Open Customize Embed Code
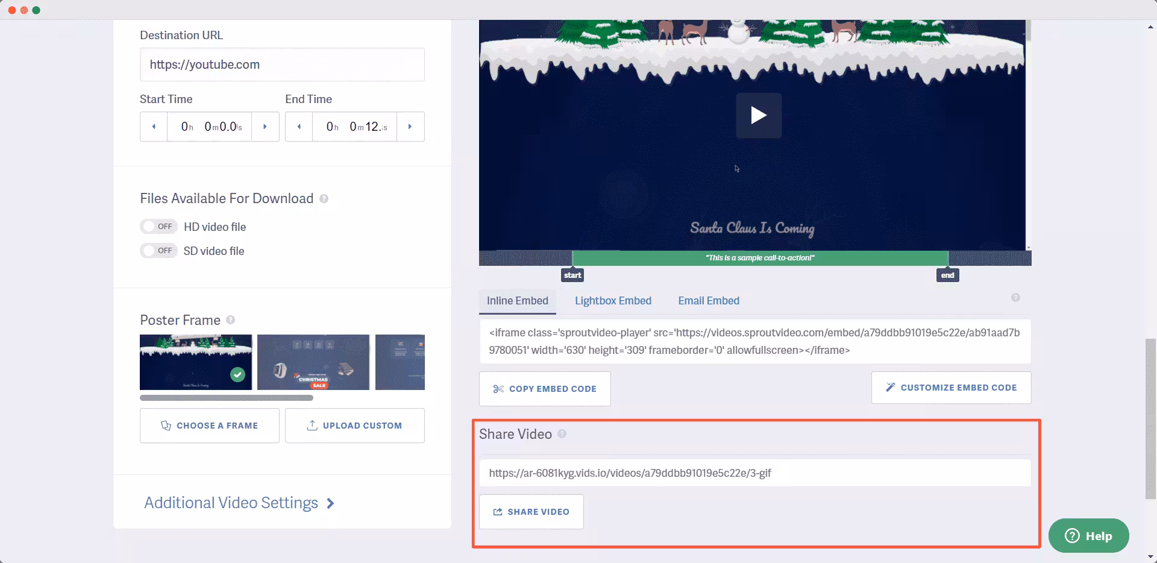The image size is (1157, 563). [951, 388]
